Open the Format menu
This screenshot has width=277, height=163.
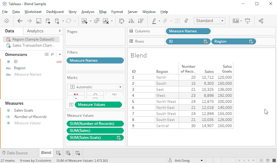click(x=117, y=12)
